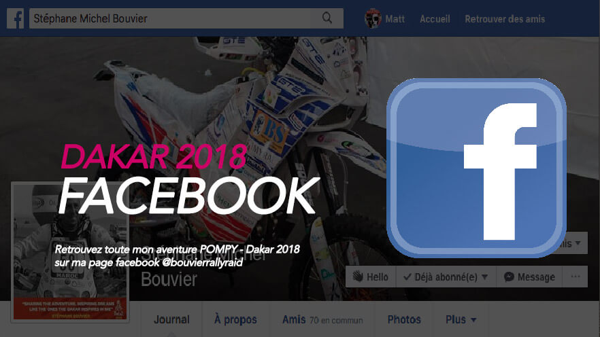Click the search magnifier icon
Viewport: 600px width, 337px height.
tap(327, 18)
